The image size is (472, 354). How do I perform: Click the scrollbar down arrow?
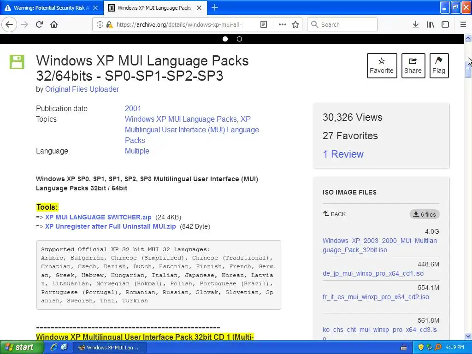click(x=468, y=336)
